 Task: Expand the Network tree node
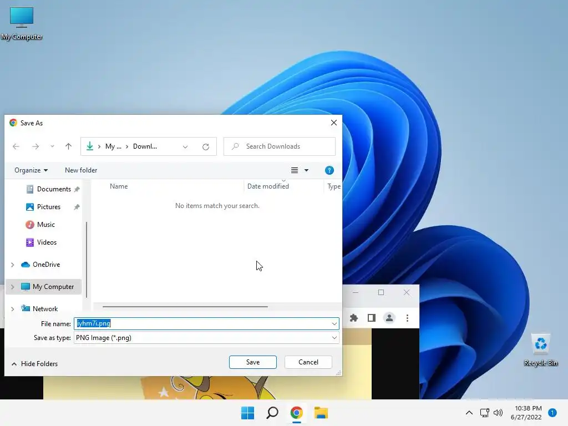(x=13, y=309)
